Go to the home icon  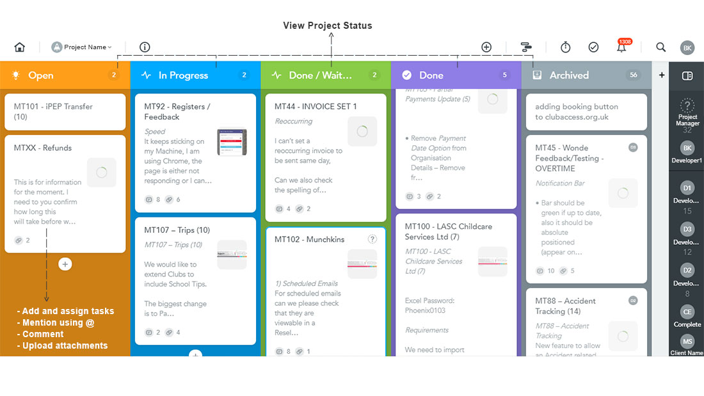19,47
